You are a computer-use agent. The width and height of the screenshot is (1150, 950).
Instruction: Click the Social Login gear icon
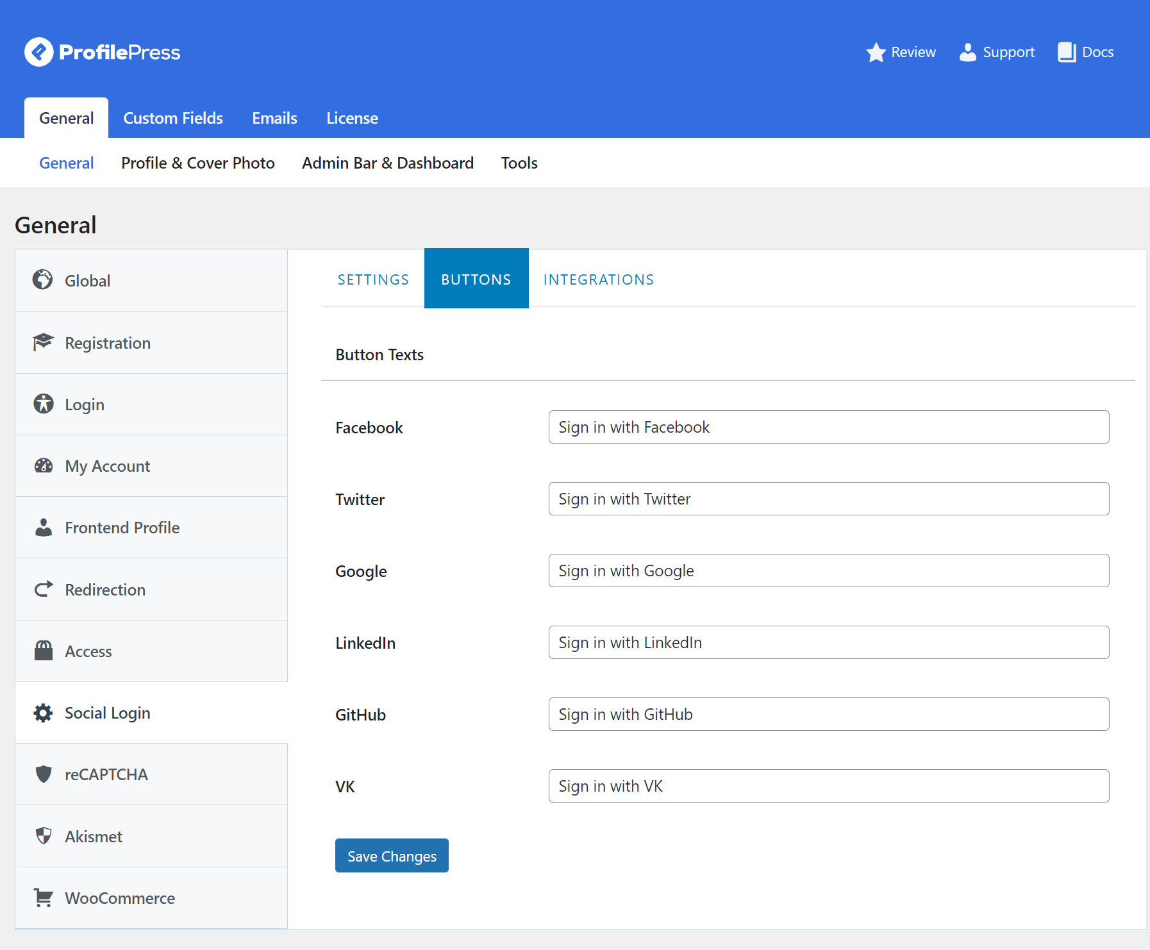click(43, 713)
